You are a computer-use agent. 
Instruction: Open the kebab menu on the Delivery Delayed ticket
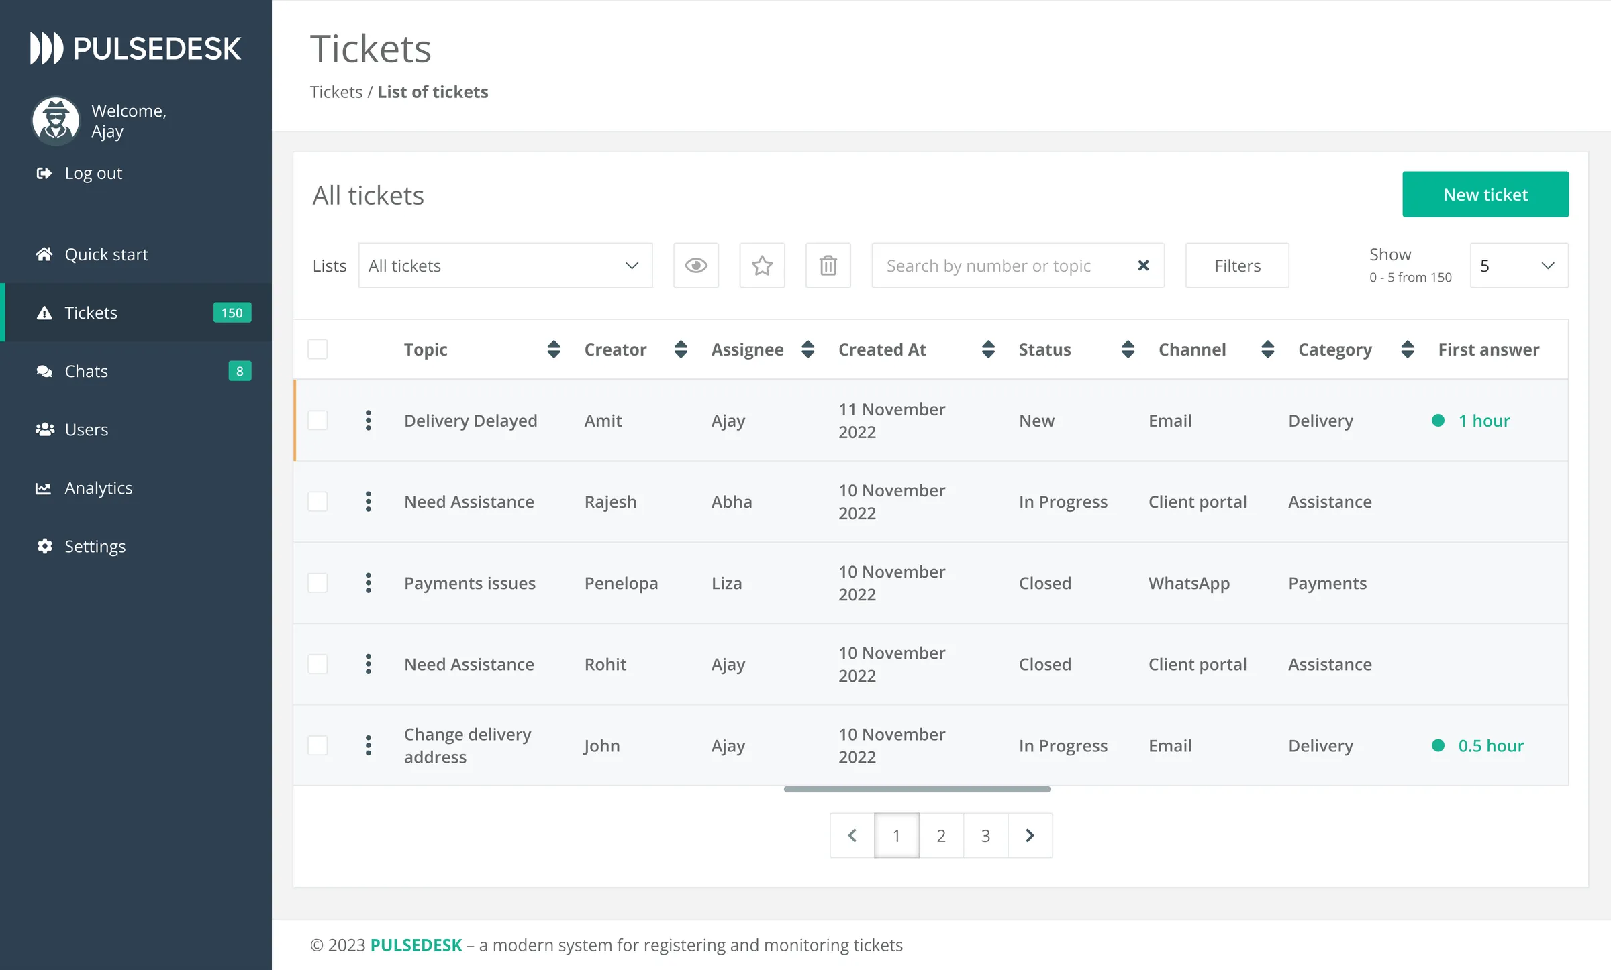click(x=368, y=421)
